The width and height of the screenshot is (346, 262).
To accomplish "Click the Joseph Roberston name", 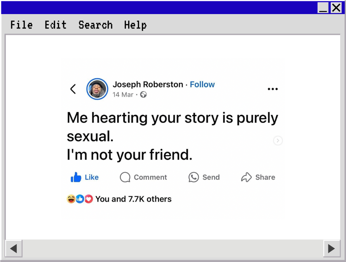I will click(148, 84).
